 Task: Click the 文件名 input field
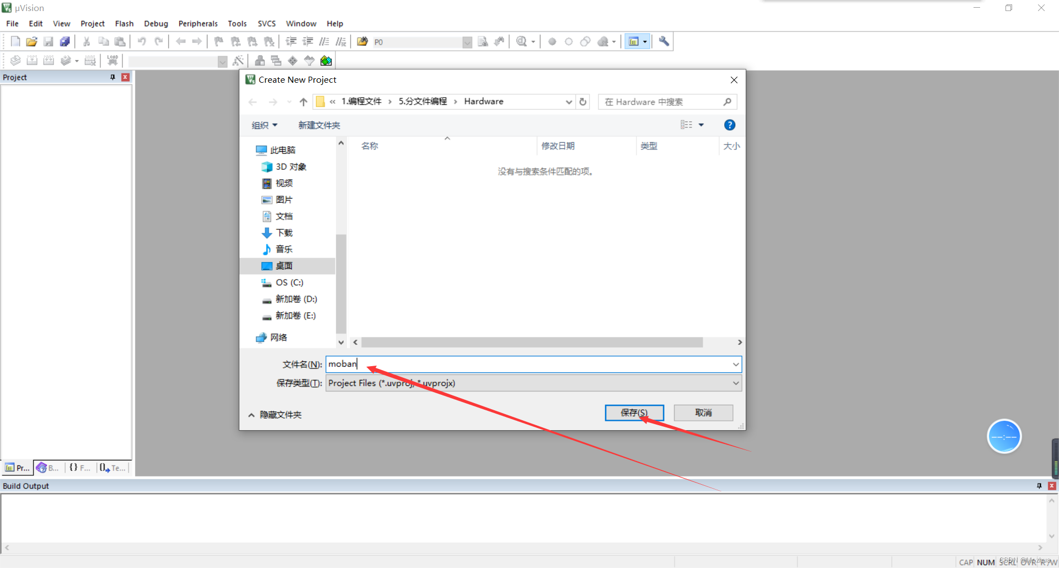point(528,364)
